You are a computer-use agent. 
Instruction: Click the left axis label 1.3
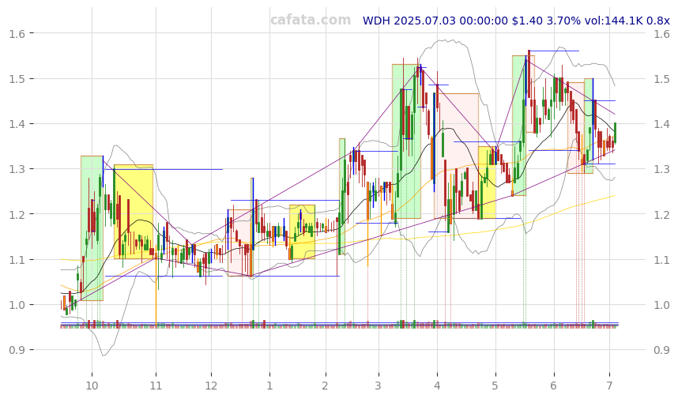click(17, 169)
